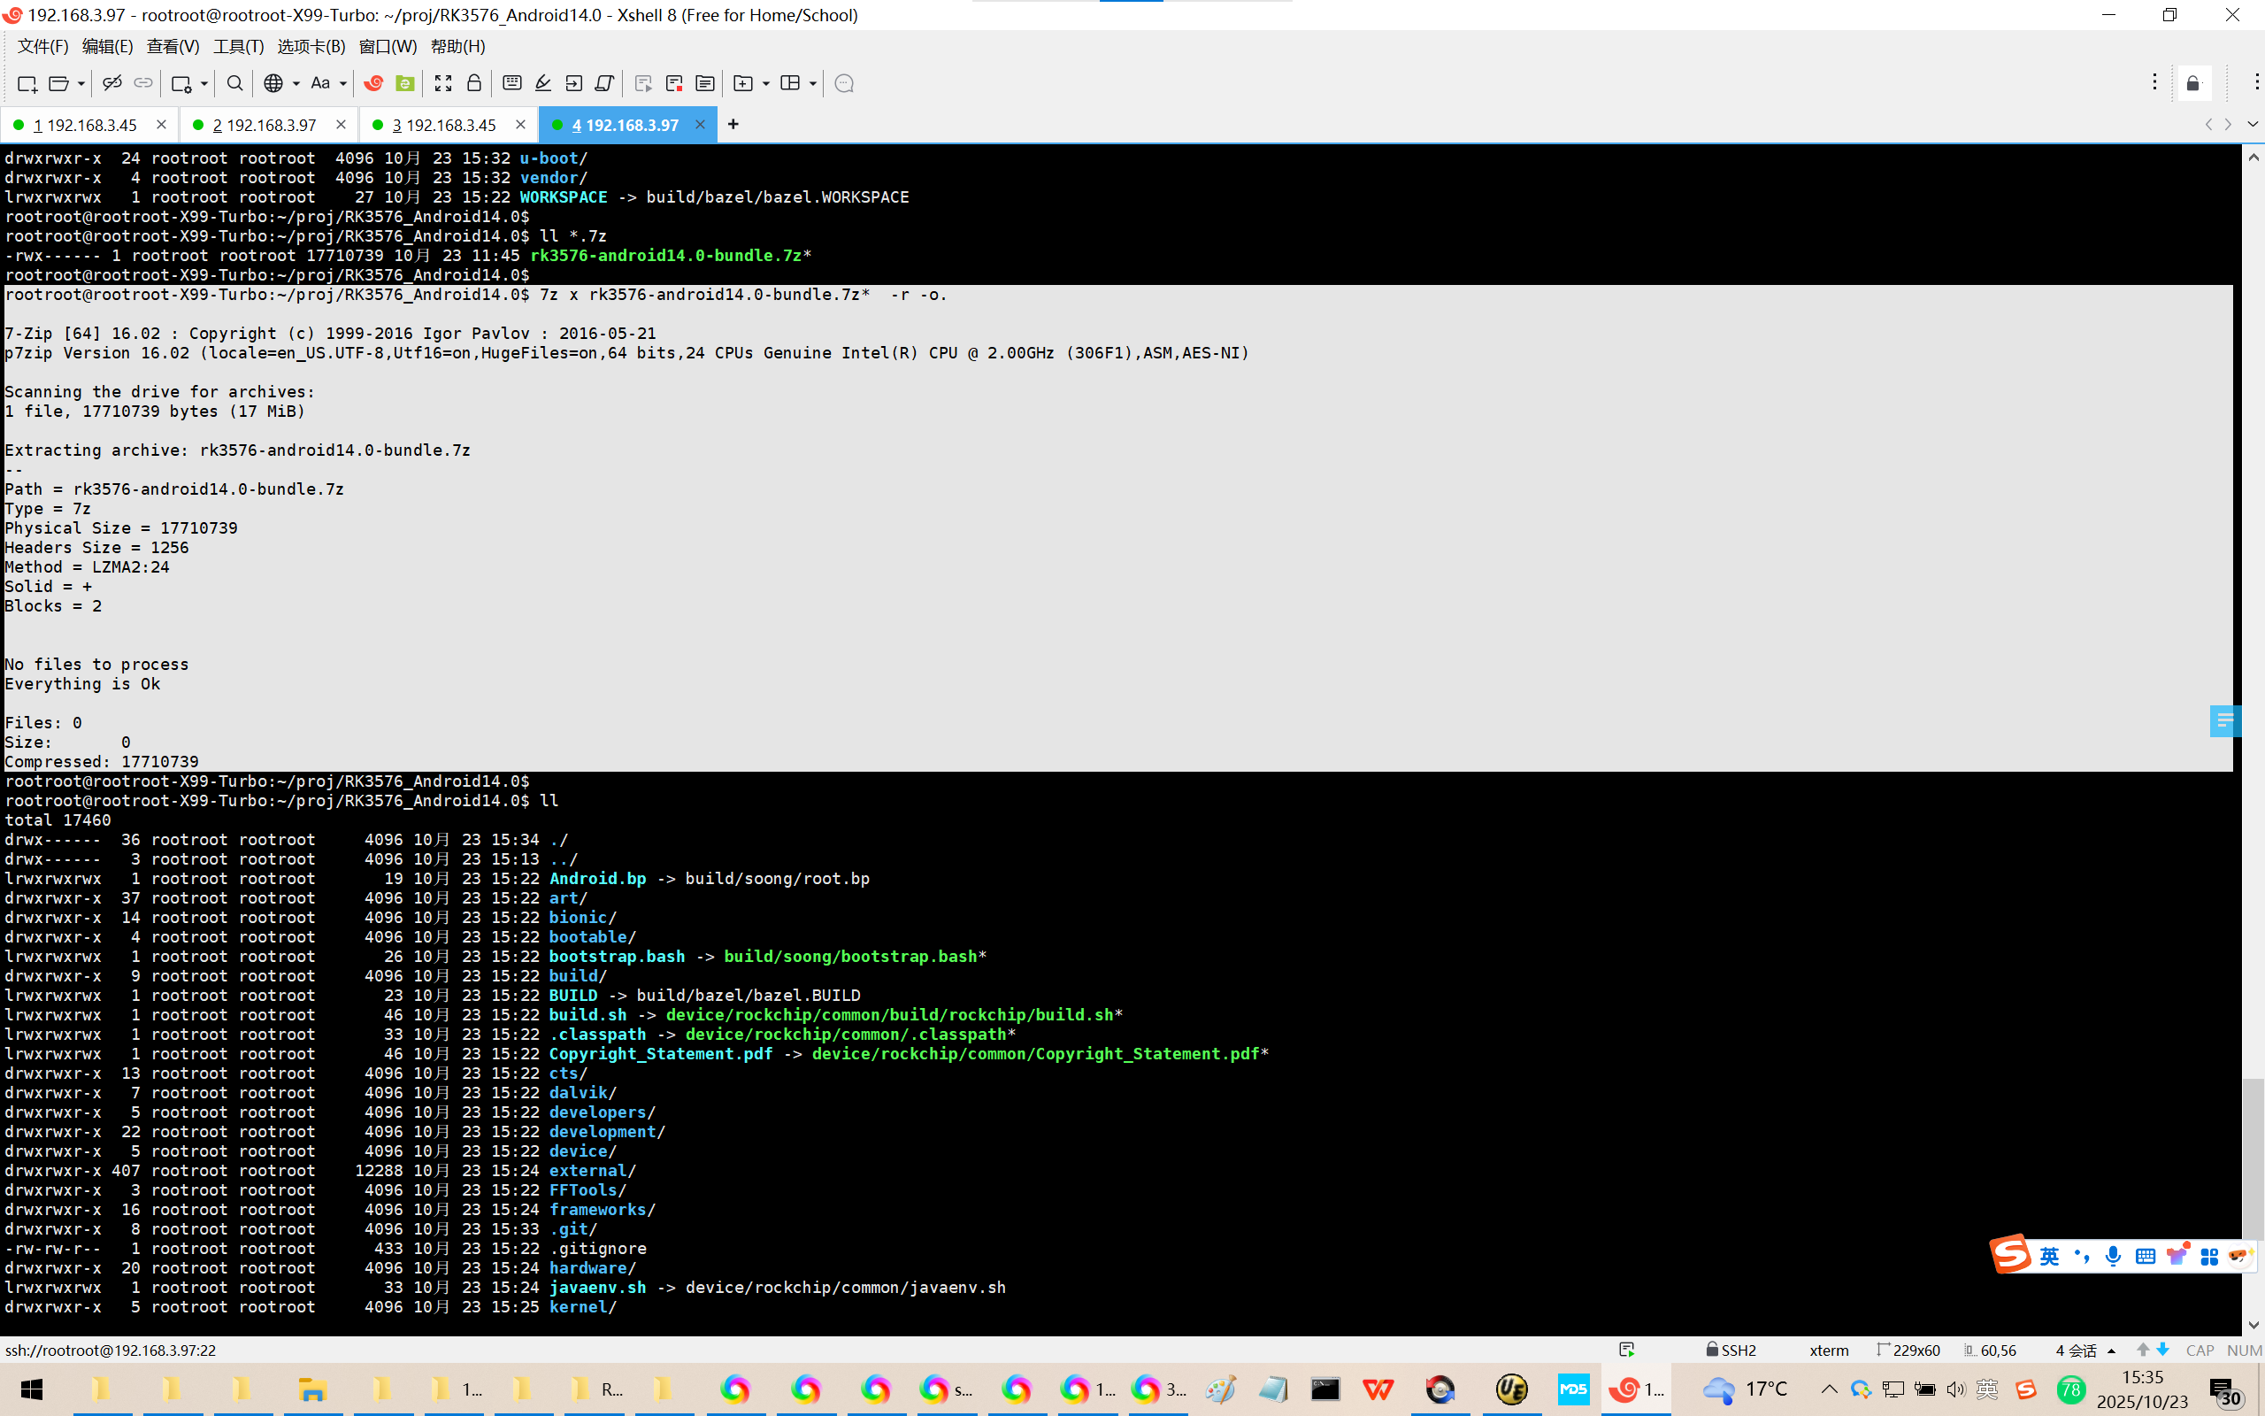
Task: Close the 3 192.168.3.45 tab
Action: coord(520,125)
